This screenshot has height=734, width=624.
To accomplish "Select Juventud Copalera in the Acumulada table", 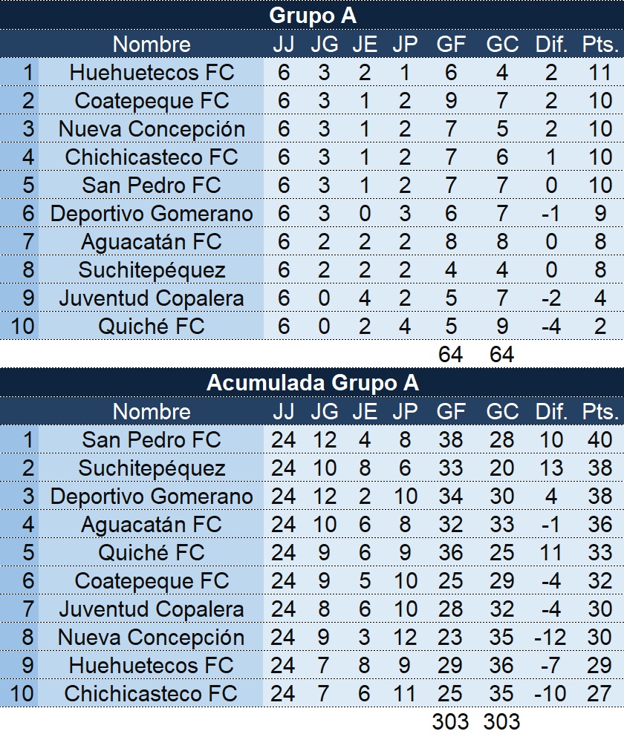I will pos(152,609).
